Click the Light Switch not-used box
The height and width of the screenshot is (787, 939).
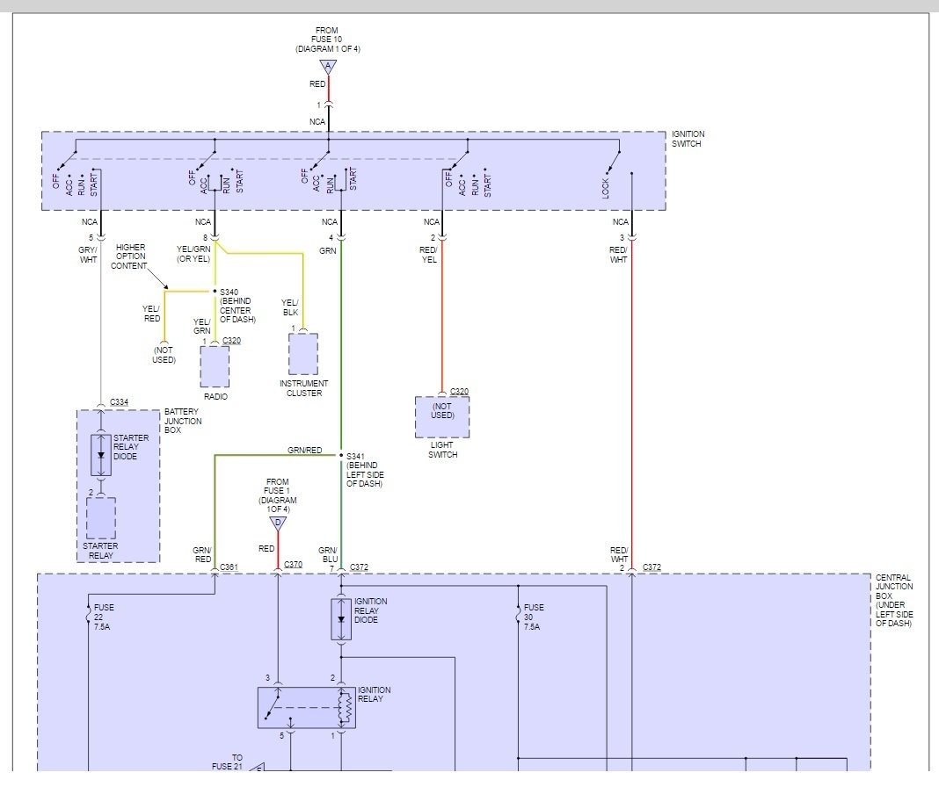[x=442, y=416]
